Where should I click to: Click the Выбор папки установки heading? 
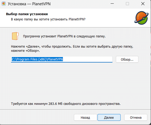27,14
